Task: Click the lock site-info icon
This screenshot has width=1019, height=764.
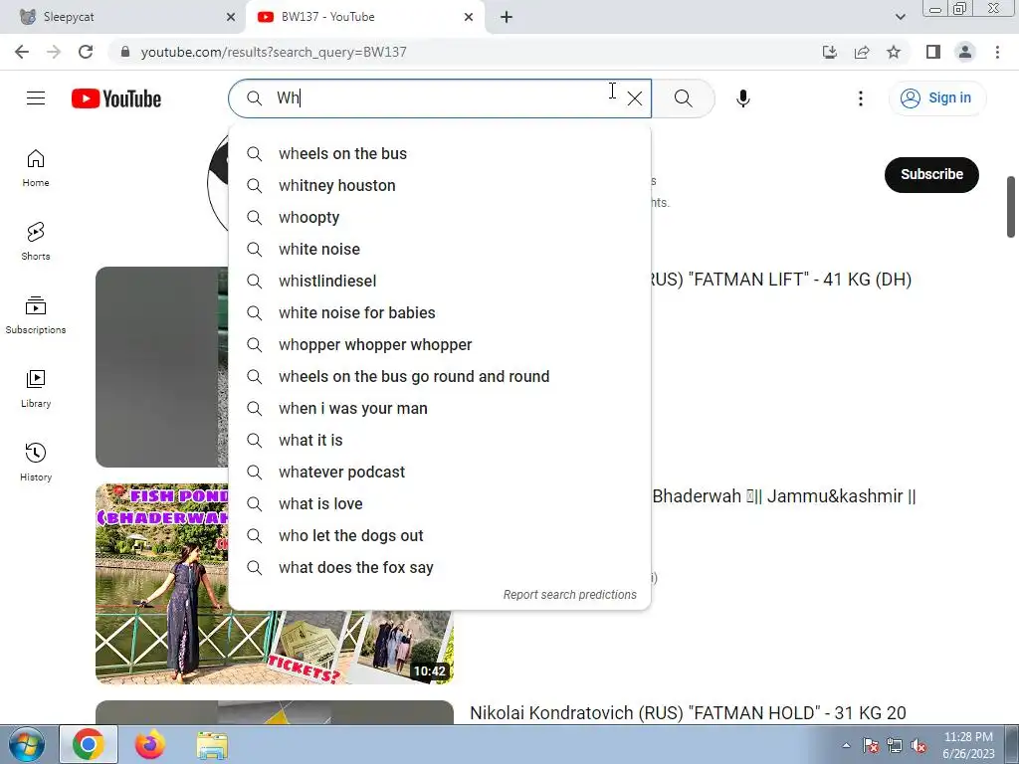Action: click(125, 52)
